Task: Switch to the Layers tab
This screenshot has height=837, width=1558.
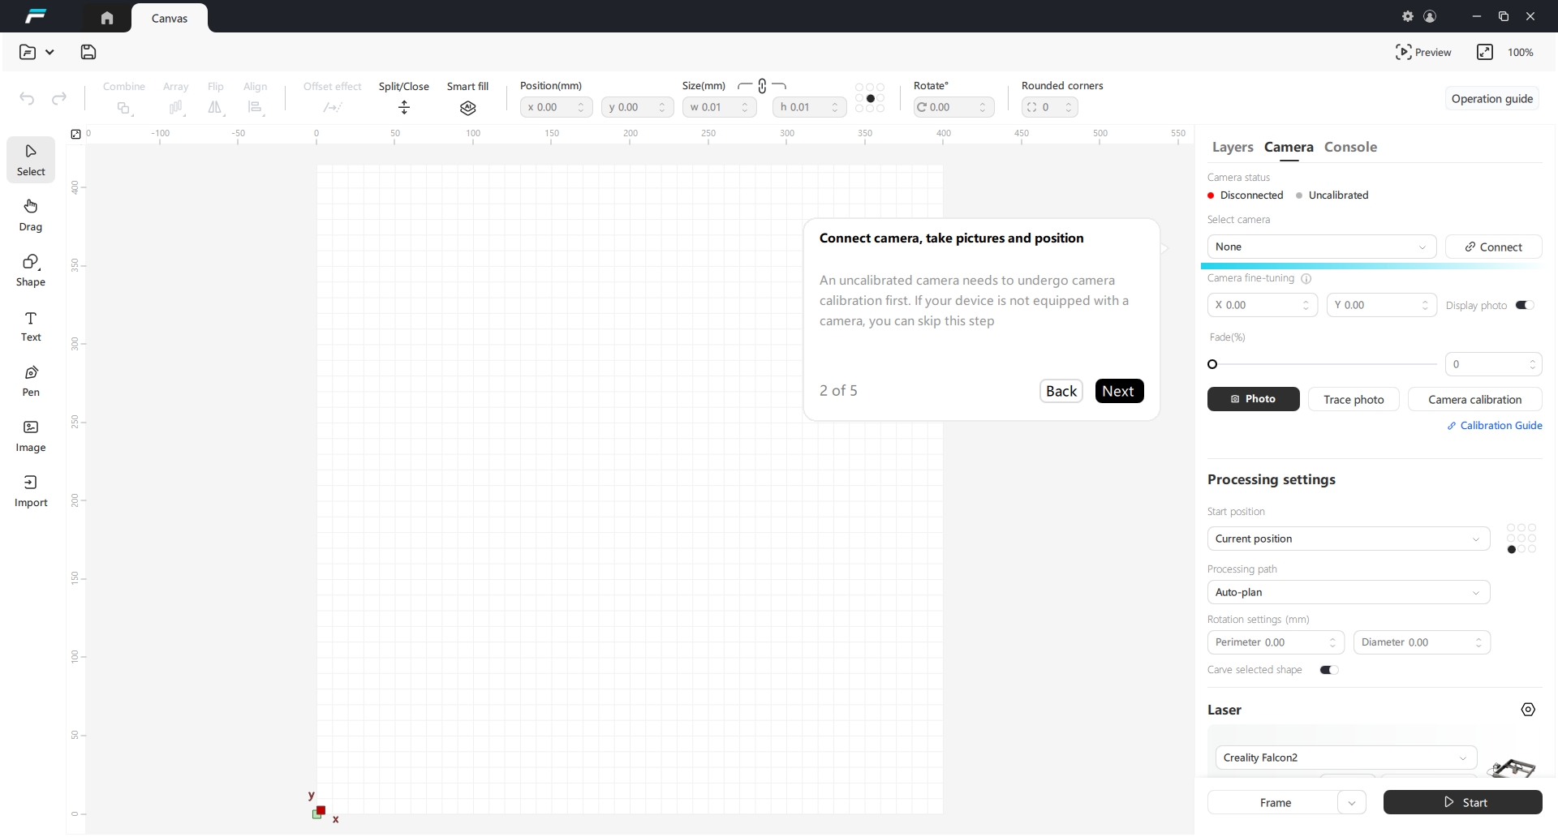Action: click(1232, 147)
